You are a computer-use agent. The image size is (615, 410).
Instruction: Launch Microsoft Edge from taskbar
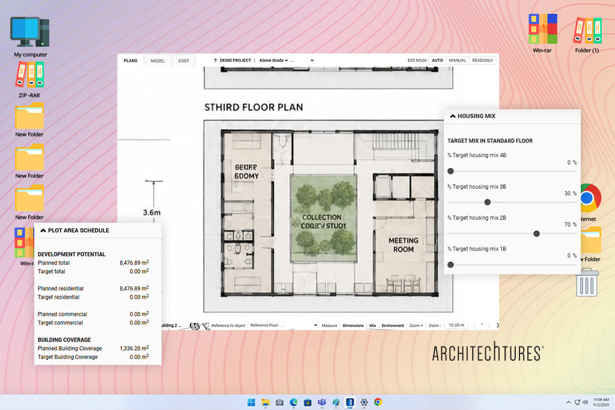(x=294, y=402)
